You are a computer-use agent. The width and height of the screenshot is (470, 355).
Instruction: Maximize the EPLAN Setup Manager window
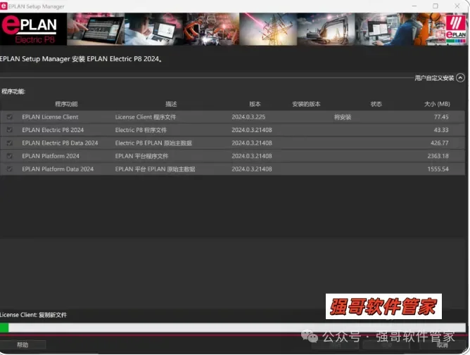pyautogui.click(x=436, y=6)
